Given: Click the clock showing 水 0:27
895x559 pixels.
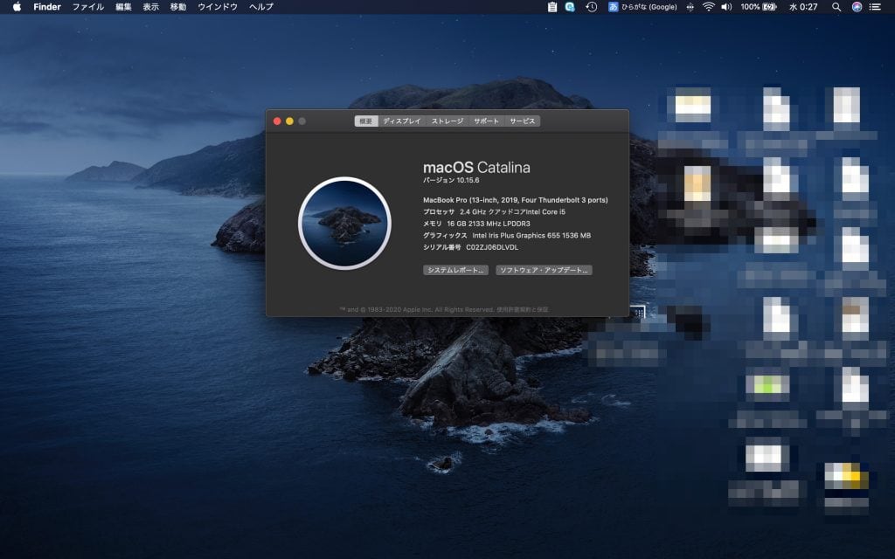Looking at the screenshot, I should click(x=803, y=7).
